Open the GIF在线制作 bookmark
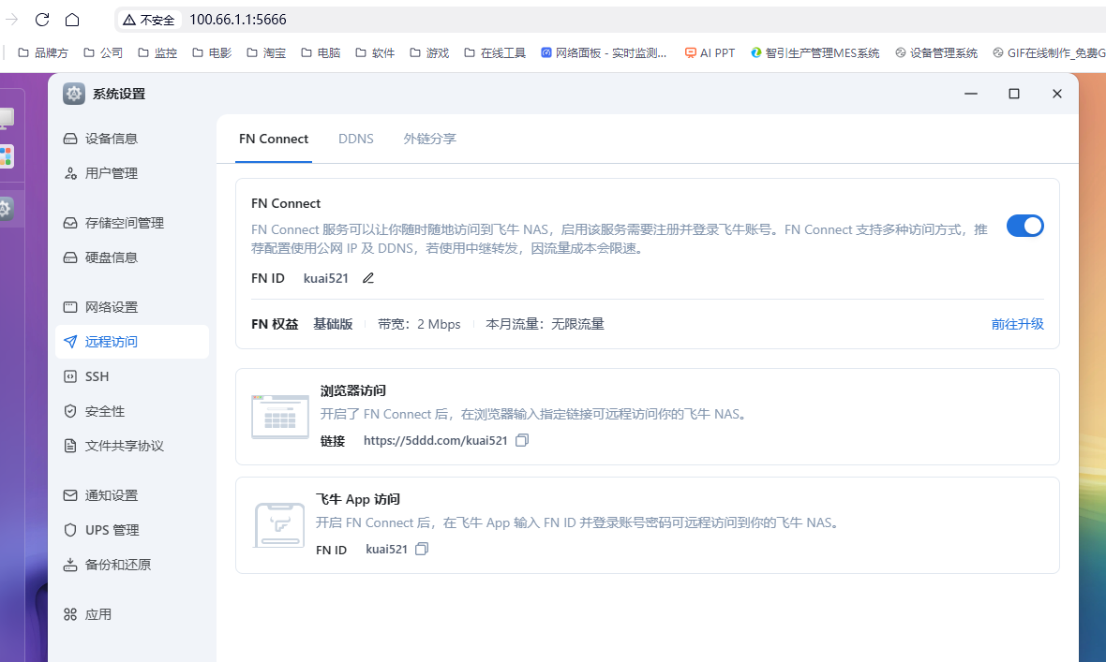1106x662 pixels. tap(1048, 52)
